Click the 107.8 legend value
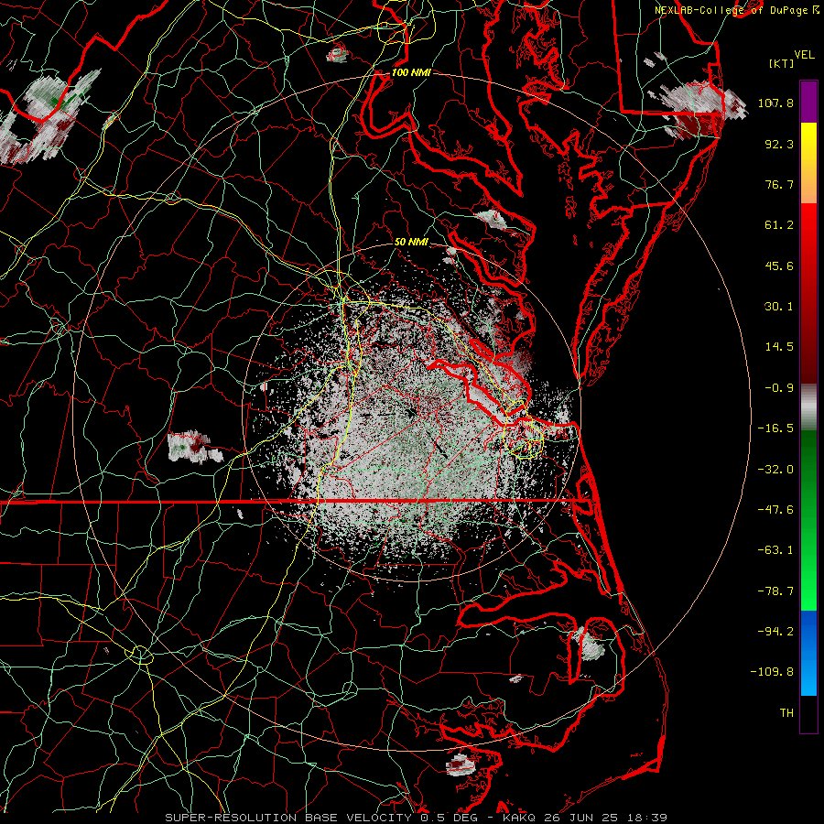This screenshot has height=824, width=824. coord(775,103)
